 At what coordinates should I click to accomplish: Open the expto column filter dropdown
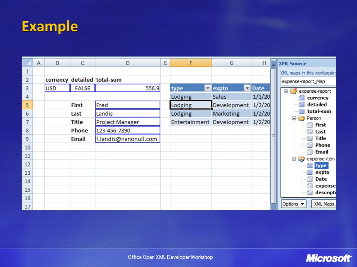pyautogui.click(x=247, y=88)
